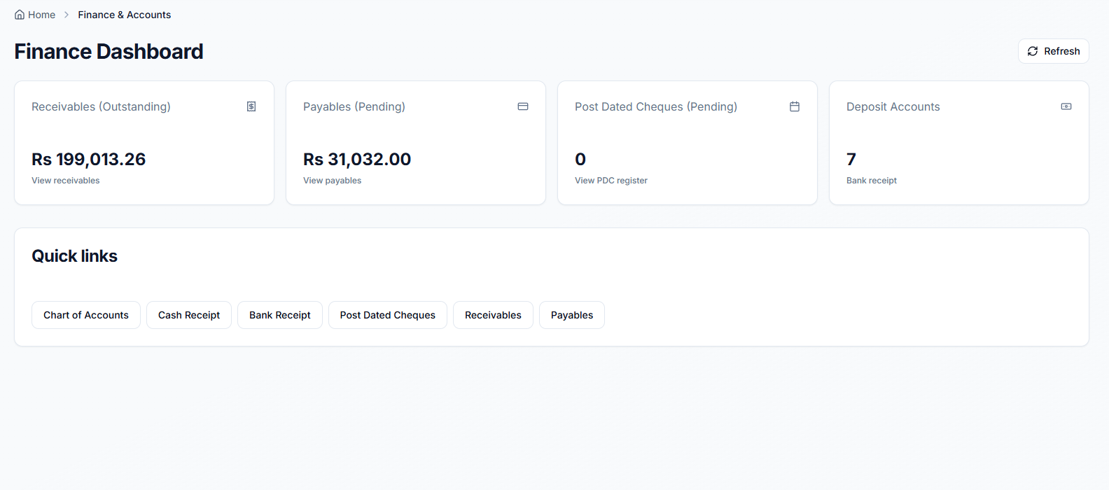
Task: Select the Receivables quick link button
Action: [493, 315]
